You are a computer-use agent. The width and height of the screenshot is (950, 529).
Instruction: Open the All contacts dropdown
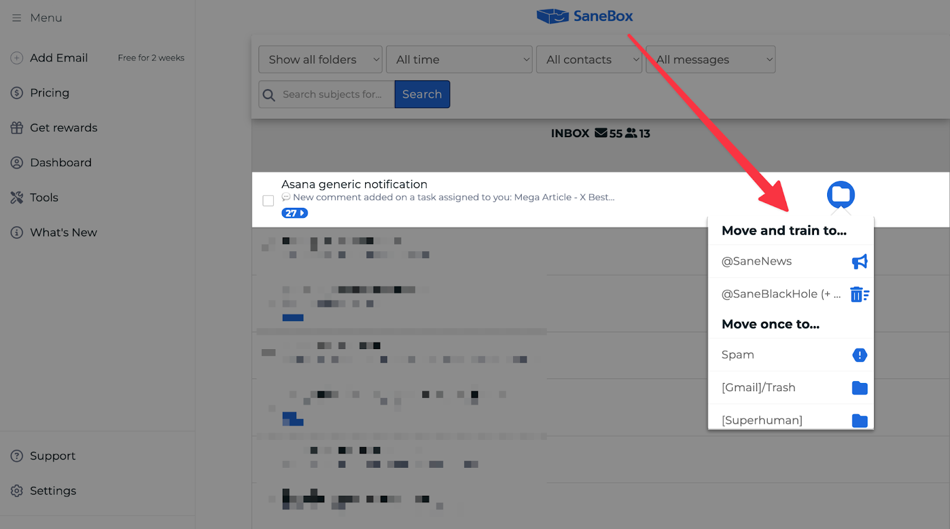coord(589,59)
